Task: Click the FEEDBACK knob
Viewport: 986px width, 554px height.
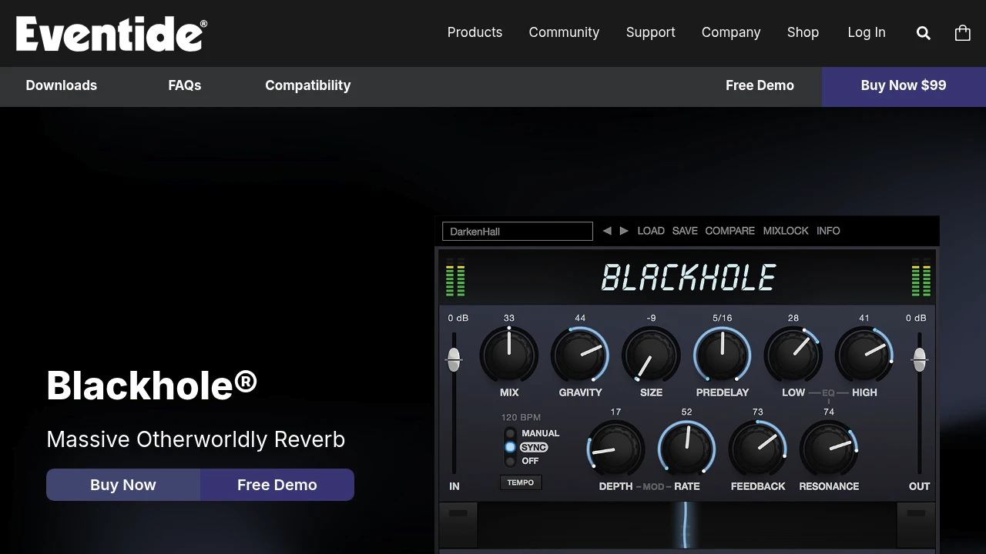Action: (758, 449)
